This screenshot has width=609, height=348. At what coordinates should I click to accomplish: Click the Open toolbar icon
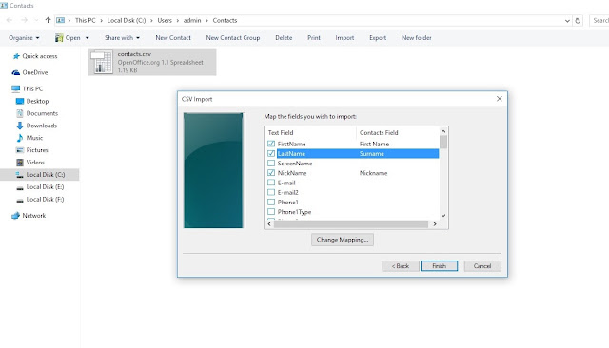59,38
